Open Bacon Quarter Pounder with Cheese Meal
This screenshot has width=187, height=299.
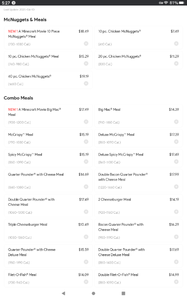click(139, 231)
